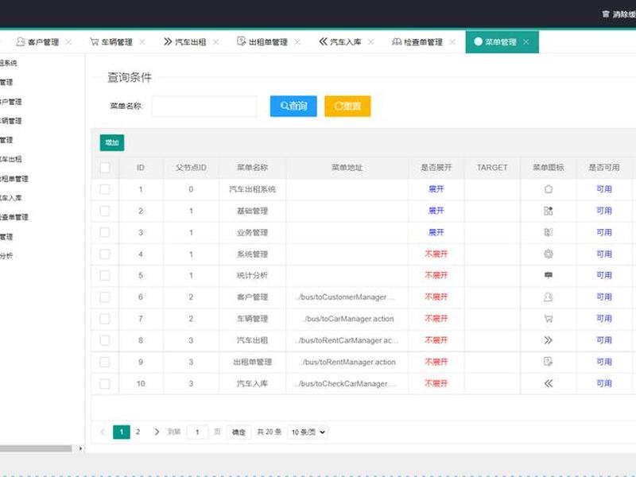Check the box for row 业务管理

105,232
